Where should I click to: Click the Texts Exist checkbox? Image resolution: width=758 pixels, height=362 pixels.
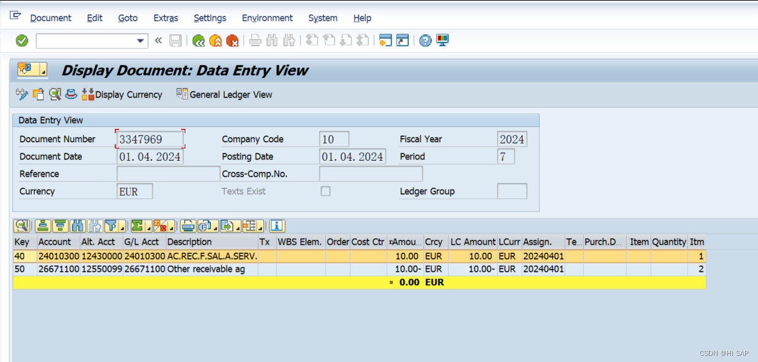tap(325, 191)
